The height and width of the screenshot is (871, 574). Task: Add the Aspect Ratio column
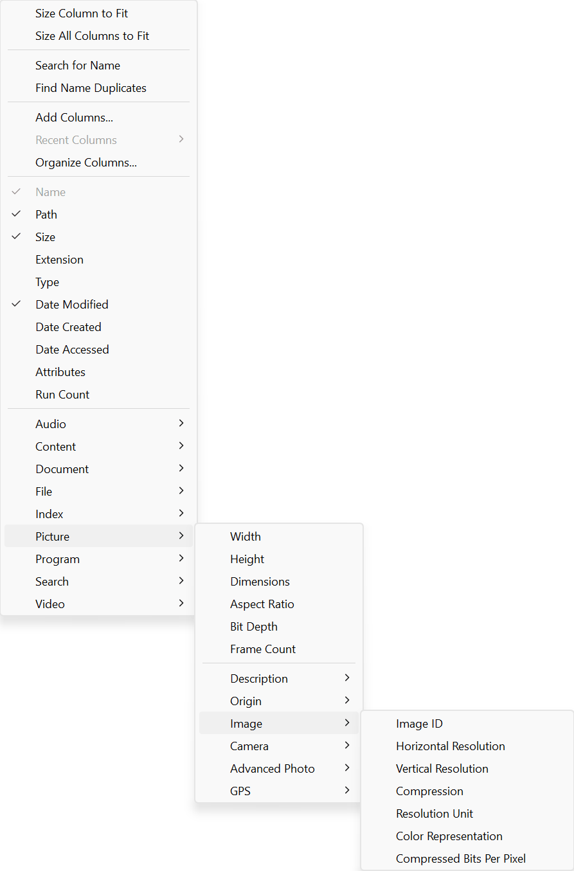(262, 604)
